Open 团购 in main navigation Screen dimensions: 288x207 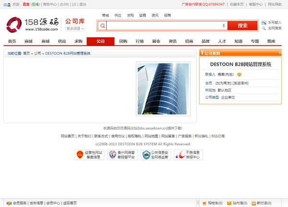123,41
